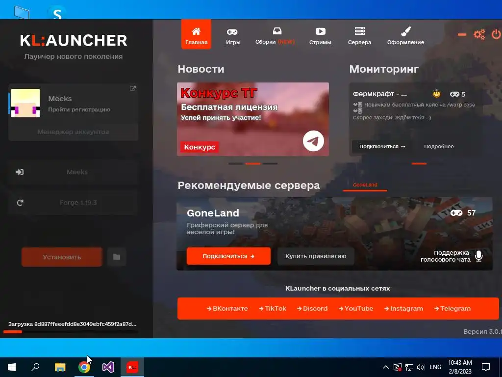Open the notification center icon
502x377 pixels.
click(x=486, y=367)
